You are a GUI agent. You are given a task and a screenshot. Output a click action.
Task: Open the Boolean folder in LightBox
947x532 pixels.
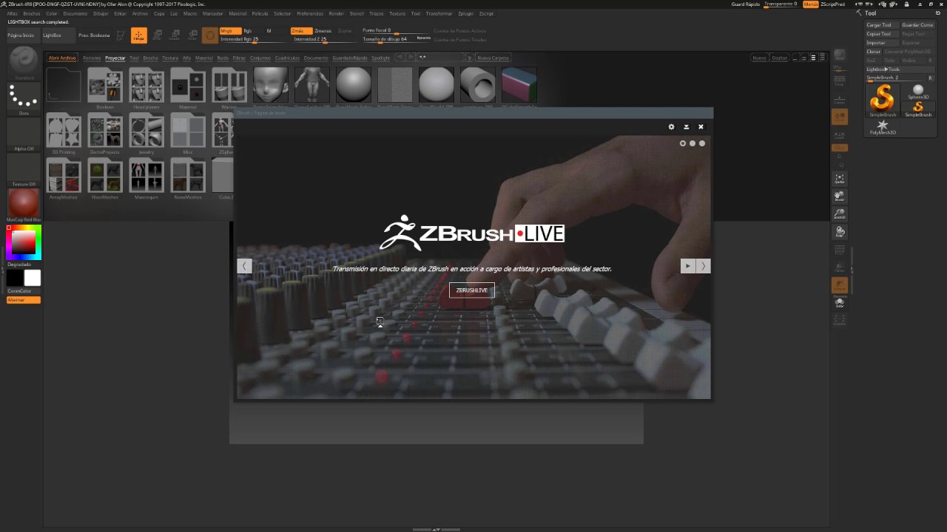105,86
